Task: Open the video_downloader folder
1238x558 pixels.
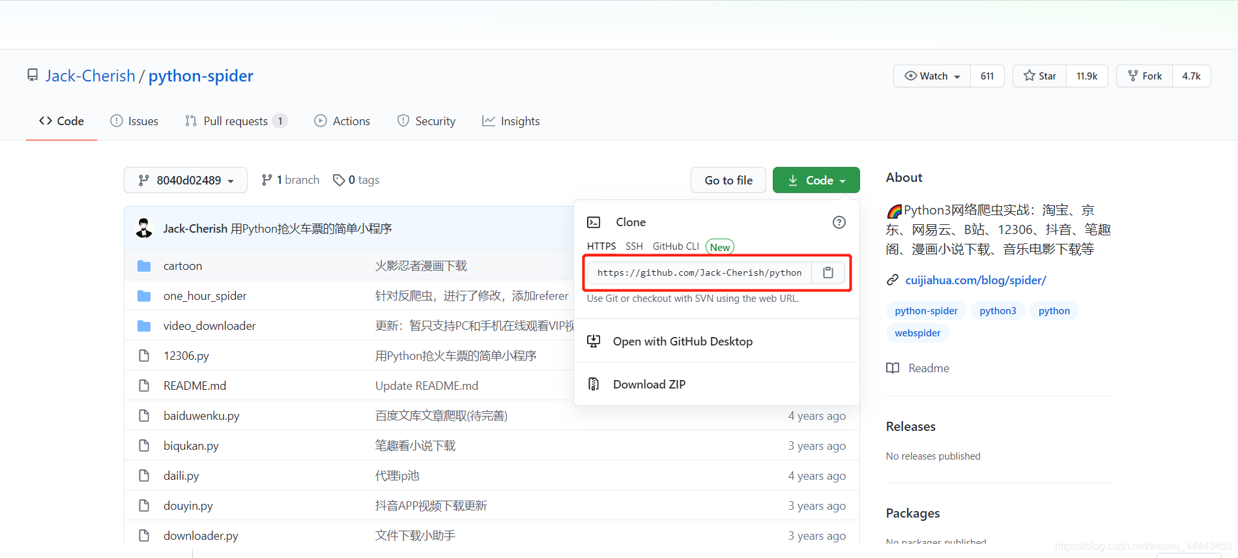Action: tap(209, 326)
